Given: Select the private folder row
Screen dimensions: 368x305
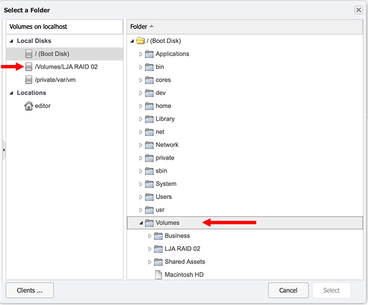Looking at the screenshot, I should pyautogui.click(x=245, y=158).
